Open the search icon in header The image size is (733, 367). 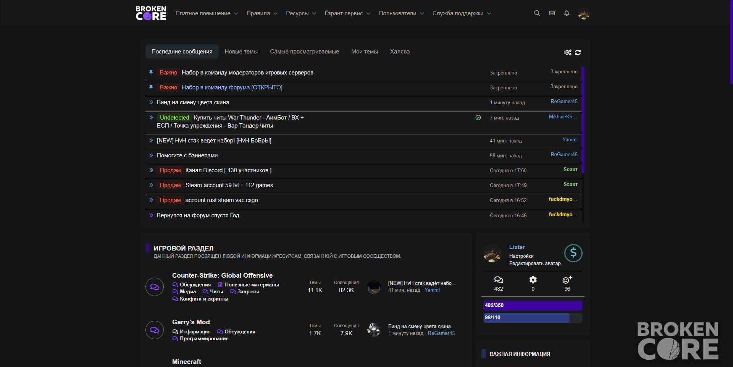coord(537,13)
